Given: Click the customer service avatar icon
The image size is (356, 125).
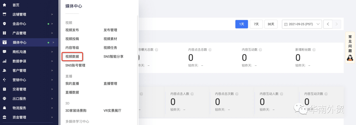Looking at the screenshot, I should click(x=350, y=58).
